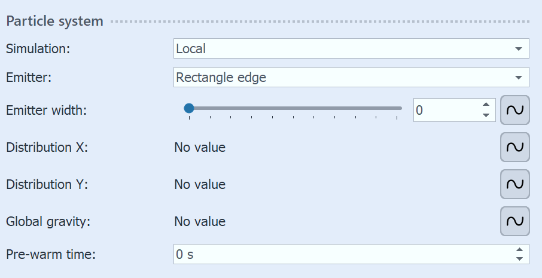Screen dimensions: 542x278
Task: Increment Pre-warm time with the up arrow
Action: (x=519, y=250)
